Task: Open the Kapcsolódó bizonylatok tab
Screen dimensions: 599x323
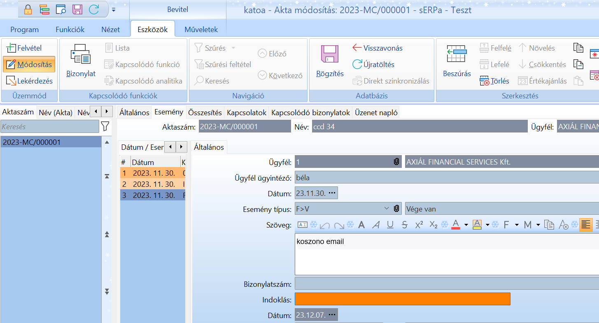Action: (x=311, y=112)
